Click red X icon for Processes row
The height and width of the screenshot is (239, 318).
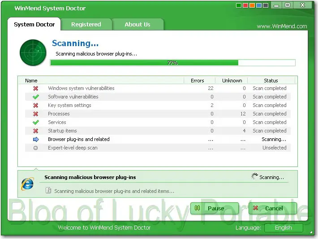[36, 114]
